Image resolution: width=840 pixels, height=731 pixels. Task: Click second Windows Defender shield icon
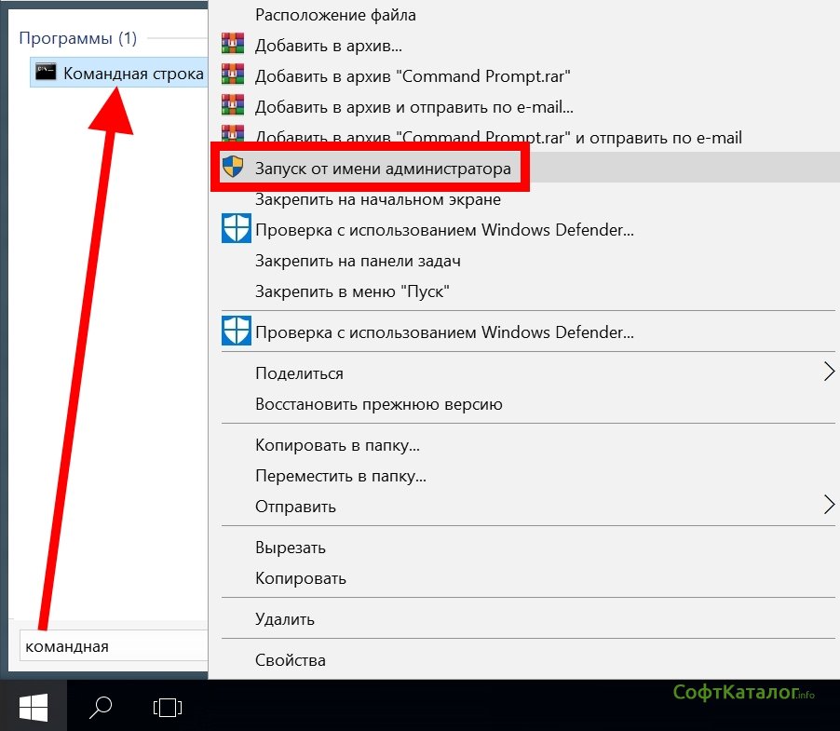tap(236, 332)
